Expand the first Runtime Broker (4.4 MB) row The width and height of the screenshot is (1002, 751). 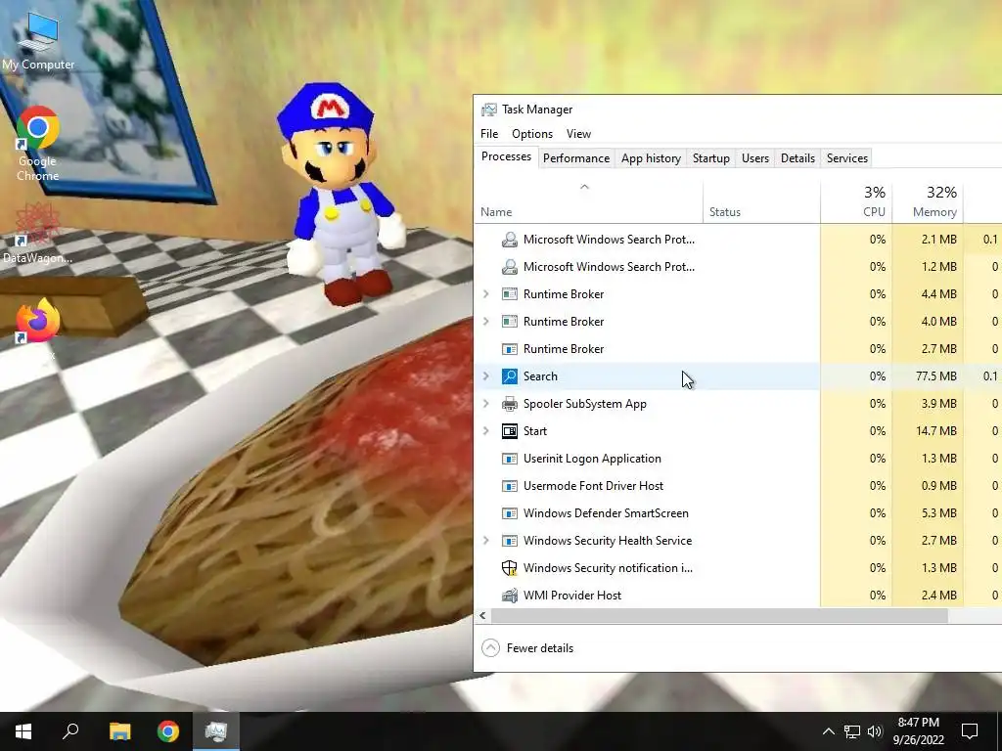[485, 293]
